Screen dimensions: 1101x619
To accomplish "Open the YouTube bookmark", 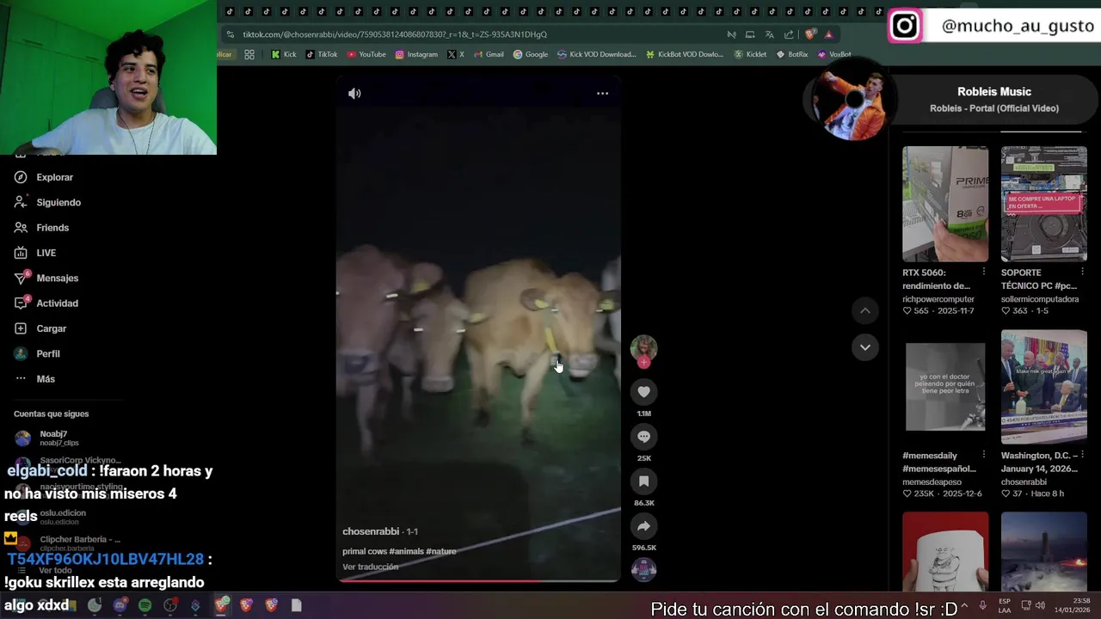I will 366,54.
